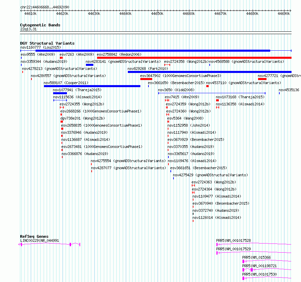The height and width of the screenshot is (282, 301).
Task: Click esv9555 (Ahn2009) label
Action: (38, 54)
